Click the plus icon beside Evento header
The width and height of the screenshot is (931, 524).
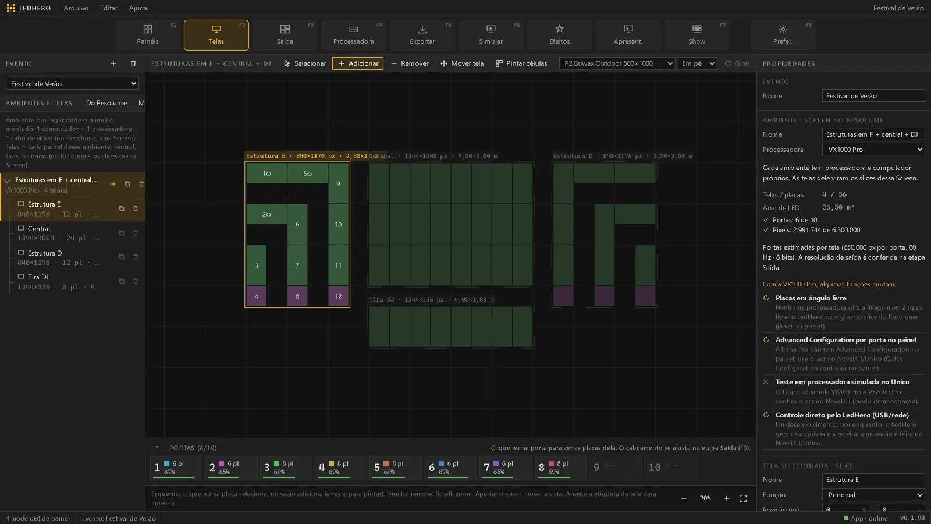coord(113,63)
